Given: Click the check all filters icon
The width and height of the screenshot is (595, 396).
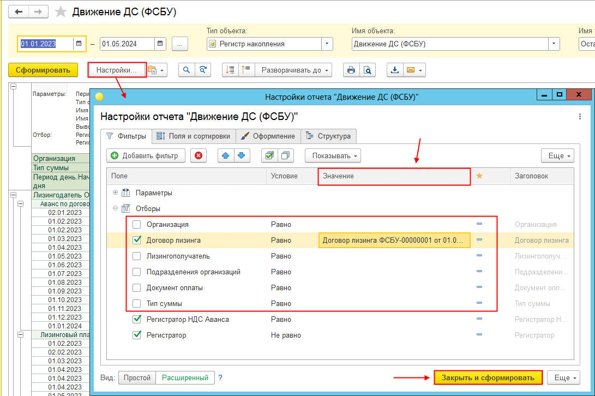Looking at the screenshot, I should point(268,155).
